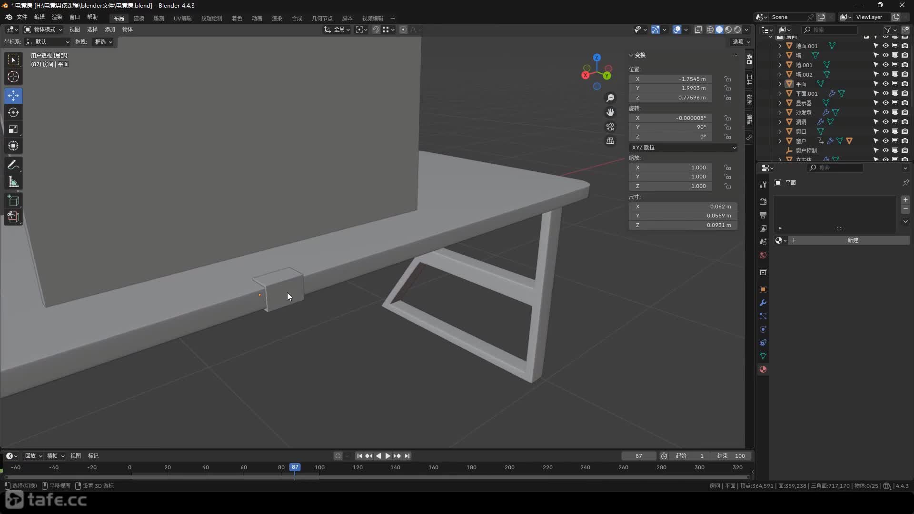Open the Modifier properties wrench tab
This screenshot has height=514, width=914.
pos(763,303)
